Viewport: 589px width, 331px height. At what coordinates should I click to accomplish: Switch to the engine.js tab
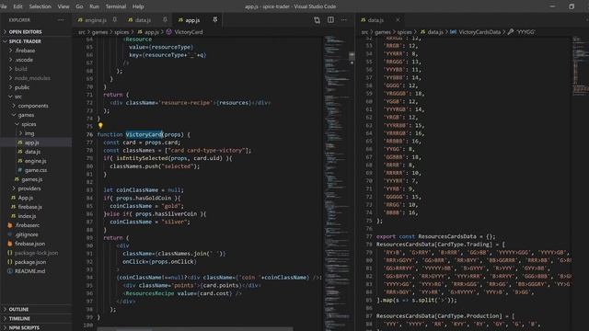[x=96, y=20]
